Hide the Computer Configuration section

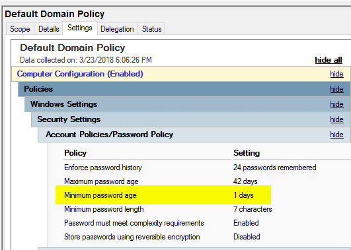[x=336, y=74]
